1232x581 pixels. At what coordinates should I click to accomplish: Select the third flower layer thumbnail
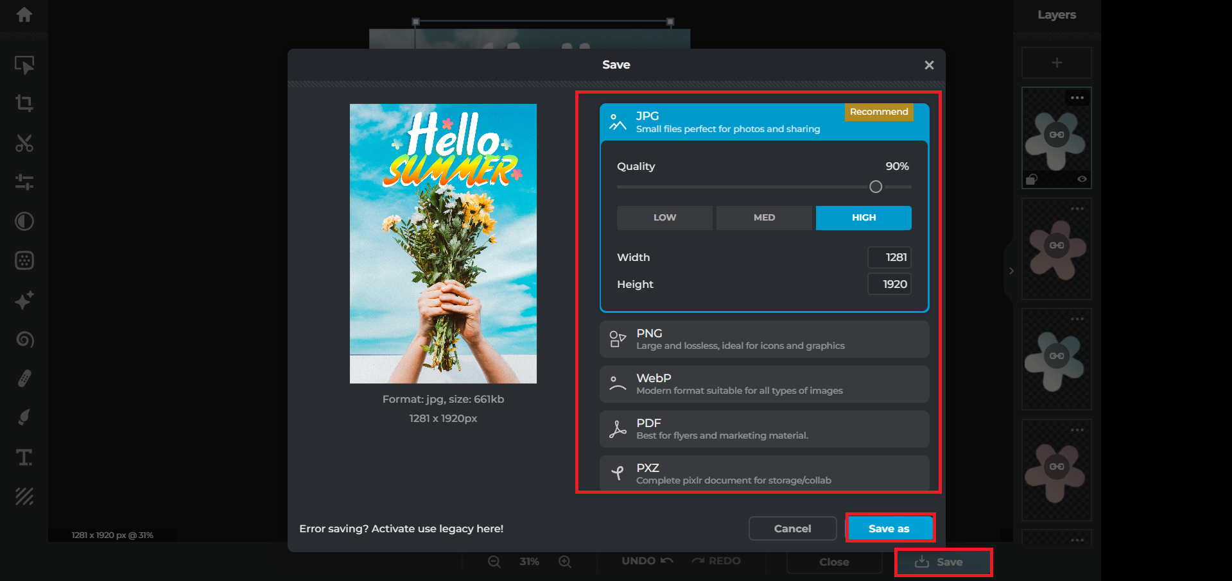pos(1057,359)
